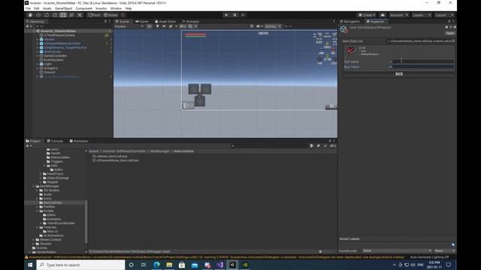The height and width of the screenshot is (270, 481).
Task: Select the Scale tool in the toolbar
Action: [55, 15]
